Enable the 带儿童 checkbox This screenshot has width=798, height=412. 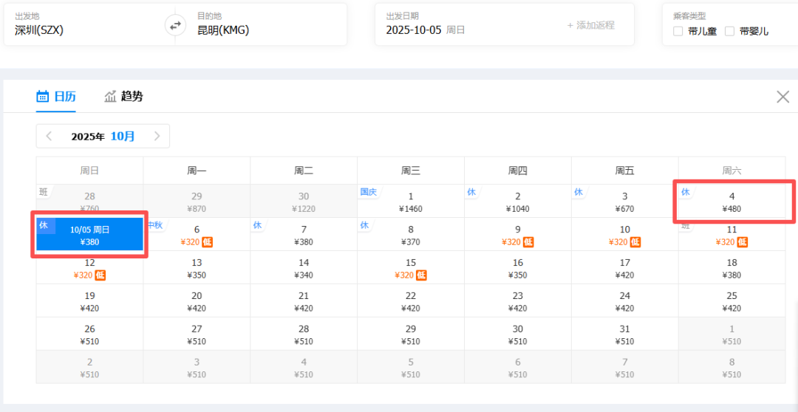[678, 31]
